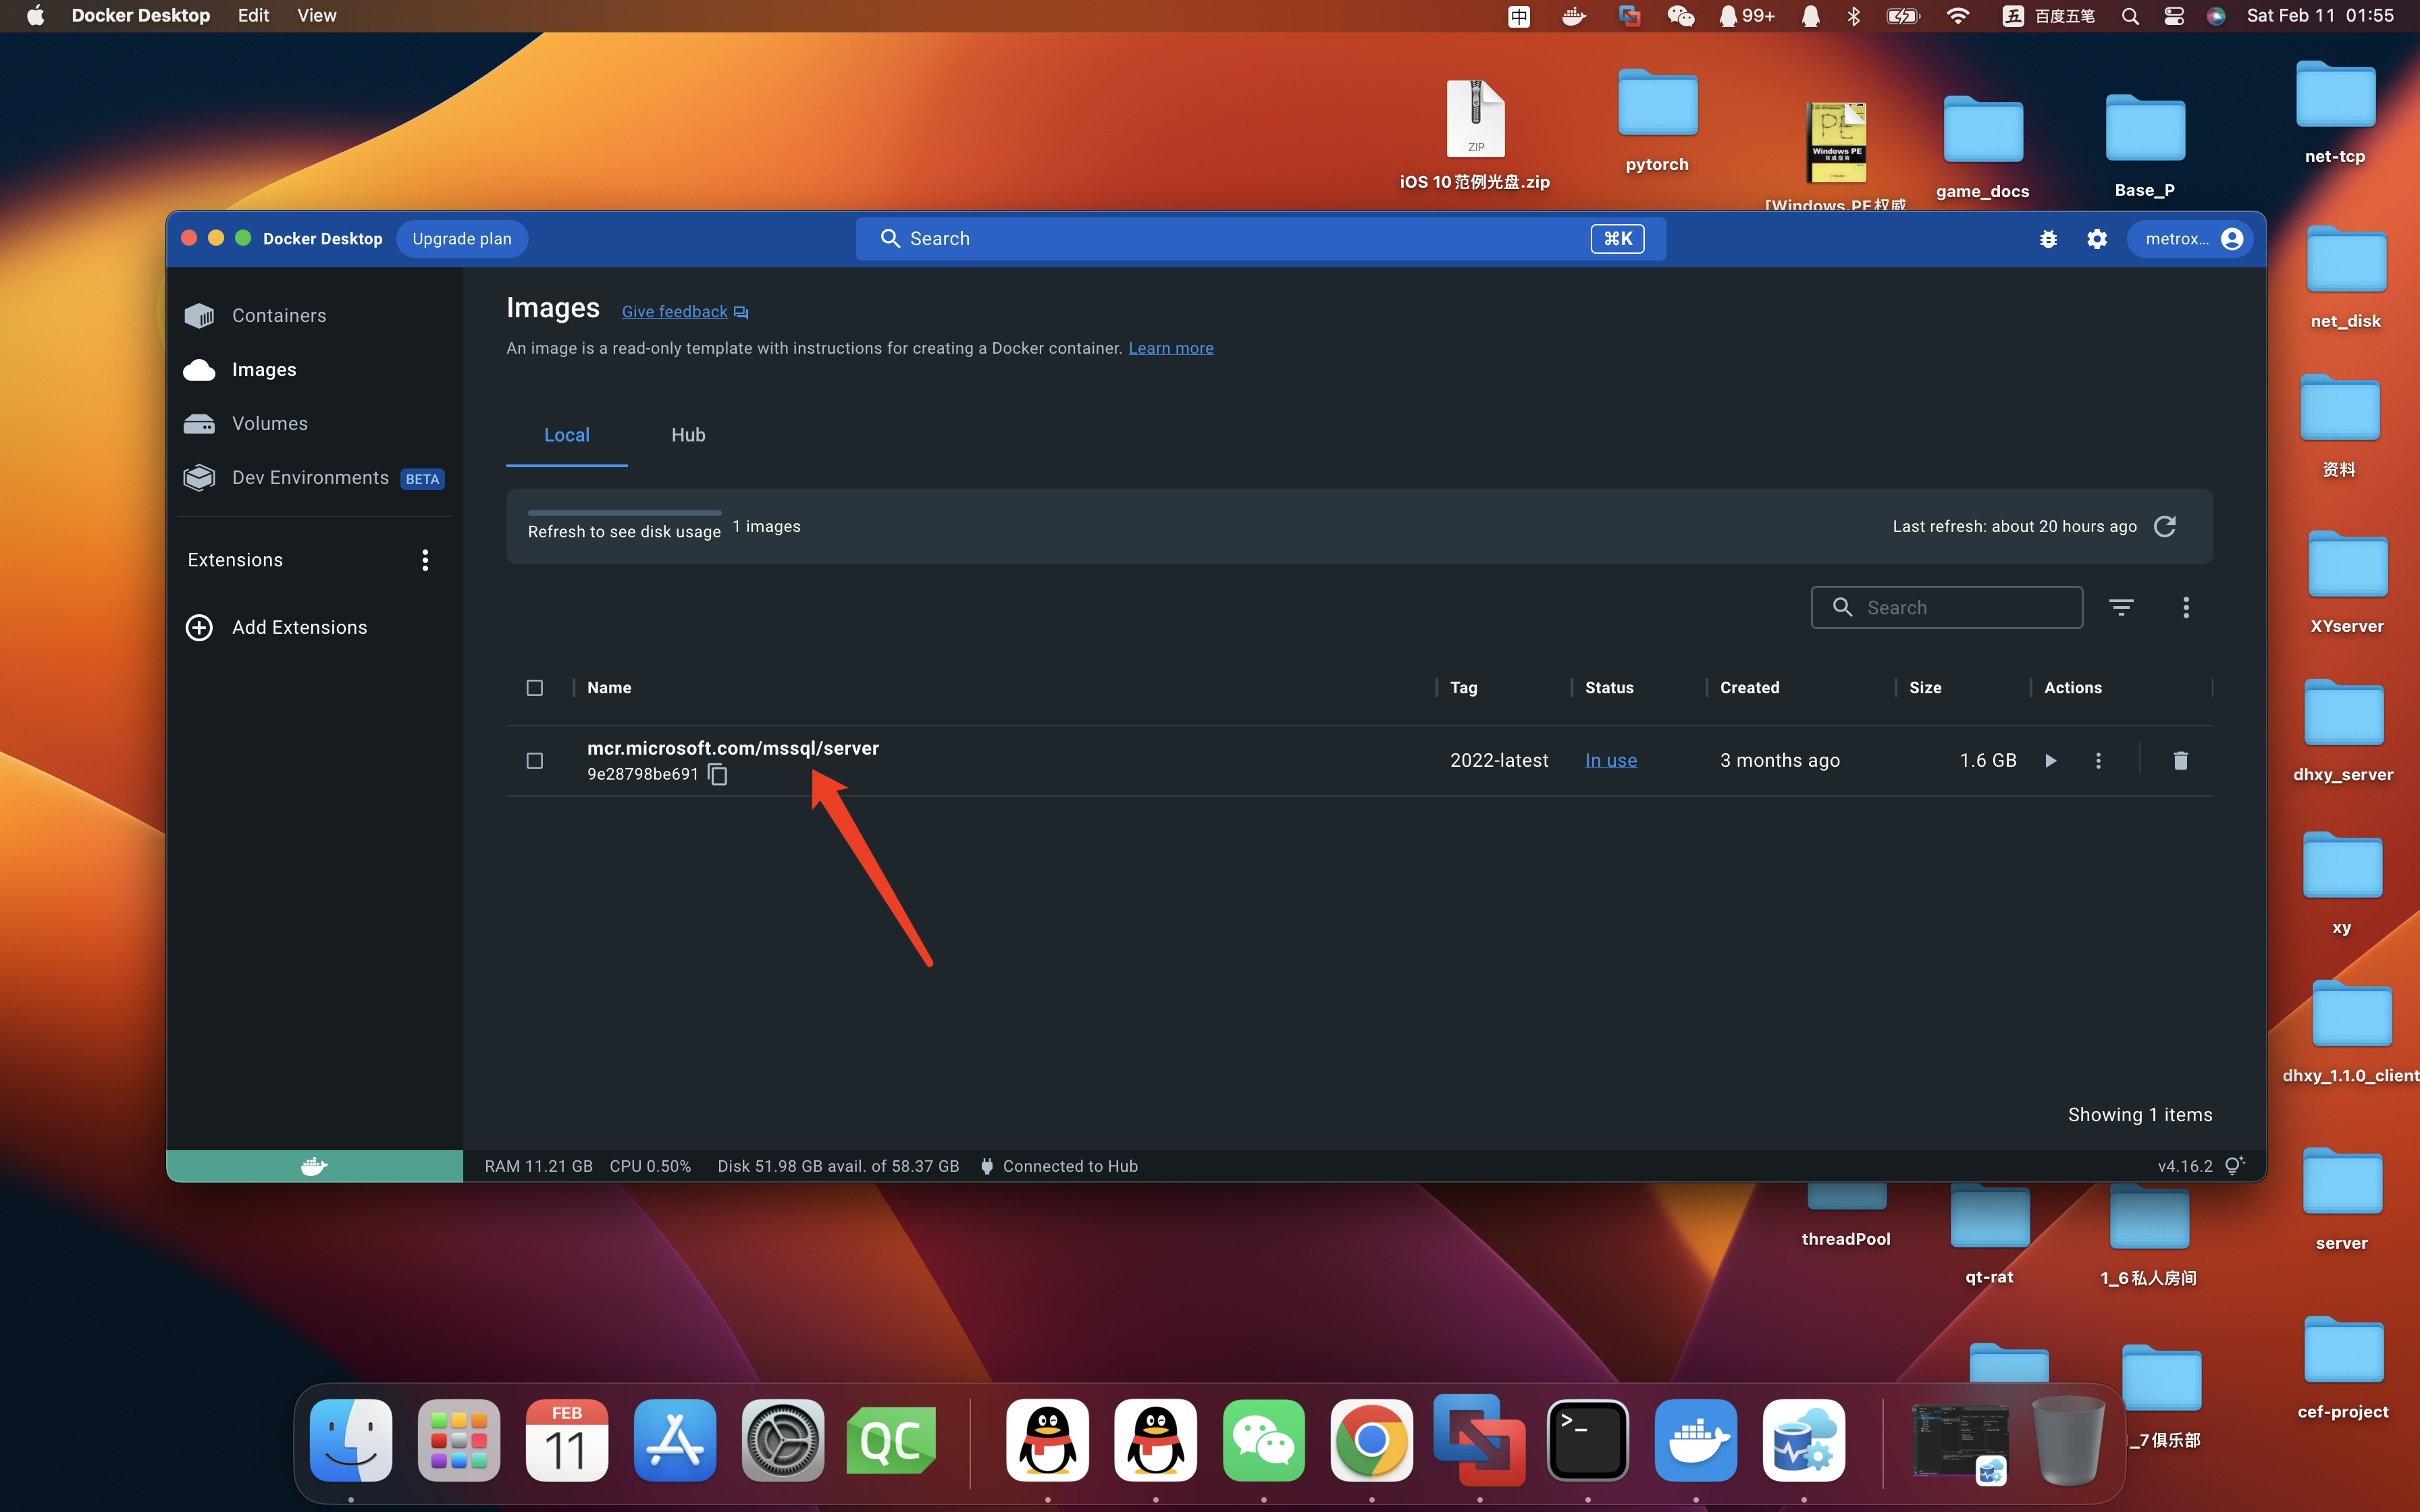Click the Docker whale menu bar icon
Screen dimensions: 2420x1512
click(1574, 15)
